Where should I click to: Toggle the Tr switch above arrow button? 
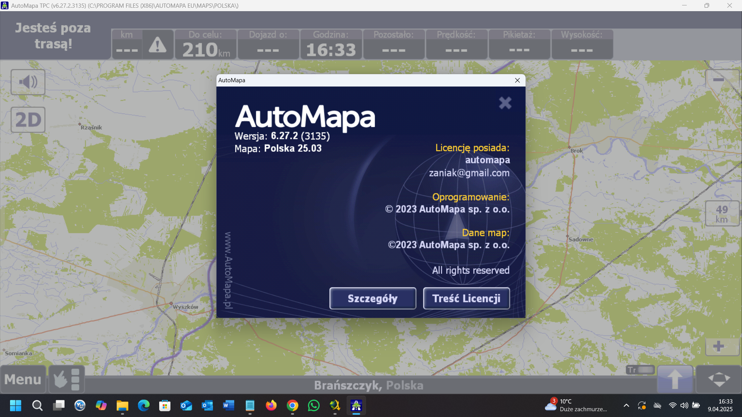[640, 370]
